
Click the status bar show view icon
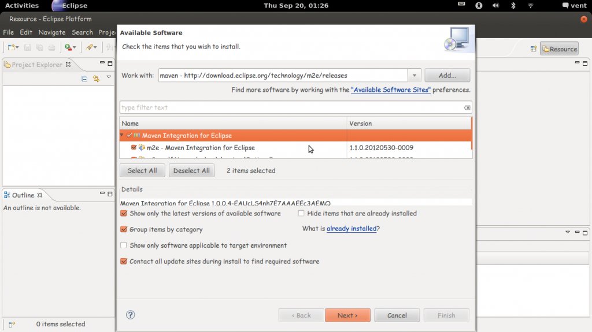[12, 324]
